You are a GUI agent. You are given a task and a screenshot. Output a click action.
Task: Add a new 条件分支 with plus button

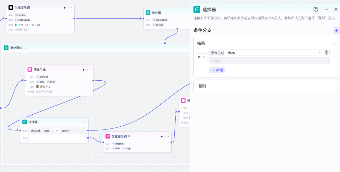[x=336, y=30]
